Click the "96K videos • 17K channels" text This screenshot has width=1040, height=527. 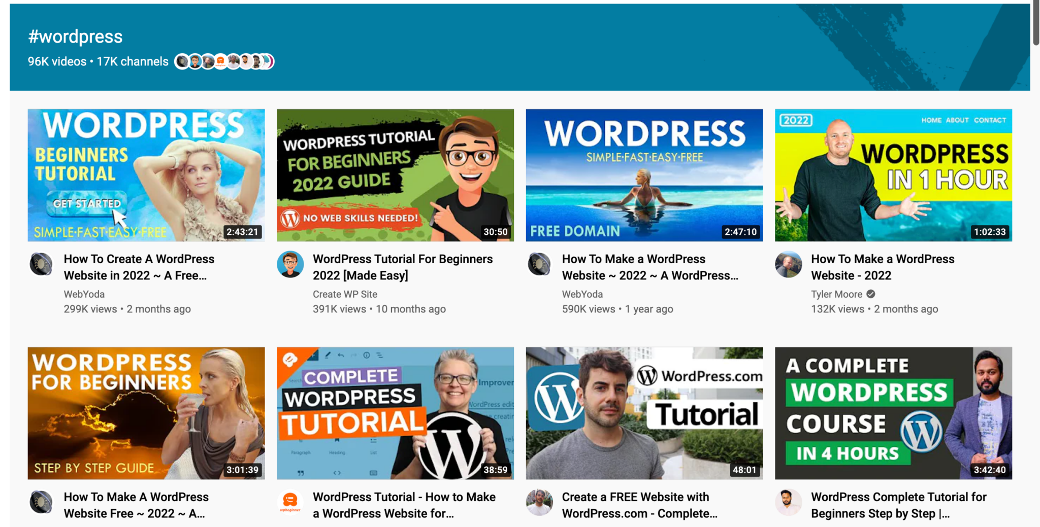click(x=98, y=61)
